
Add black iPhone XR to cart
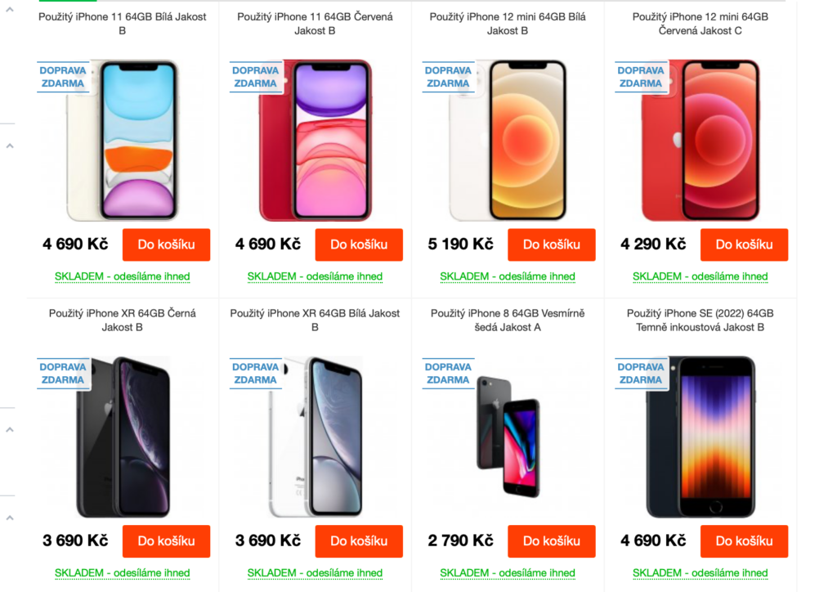(166, 541)
